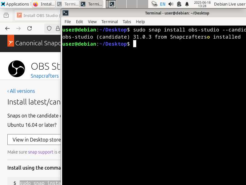Image resolution: width=246 pixels, height=185 pixels.
Task: Click the highlighted 'sudo snap install' command text
Action: click(40, 183)
